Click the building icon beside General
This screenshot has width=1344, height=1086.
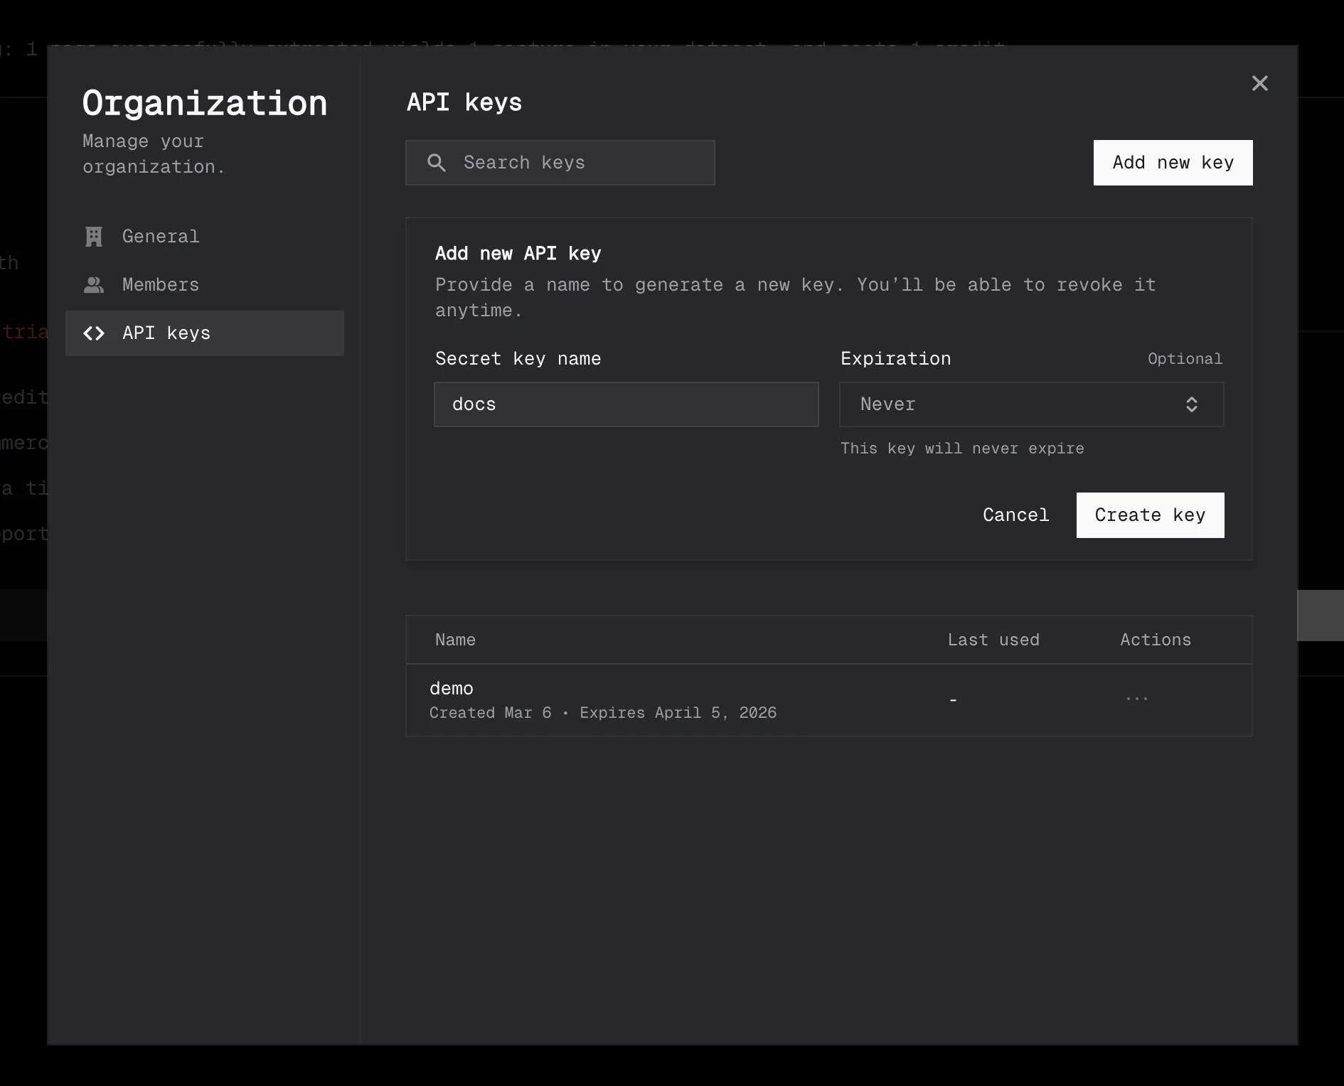[x=94, y=237]
